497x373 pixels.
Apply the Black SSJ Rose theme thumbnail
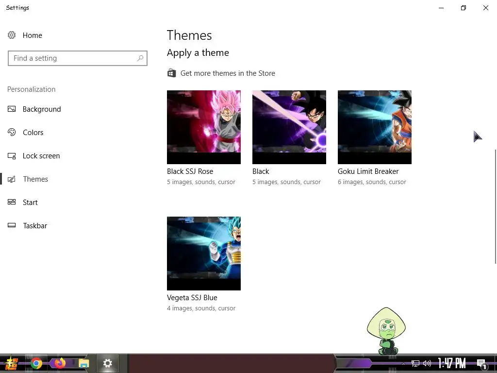[204, 127]
